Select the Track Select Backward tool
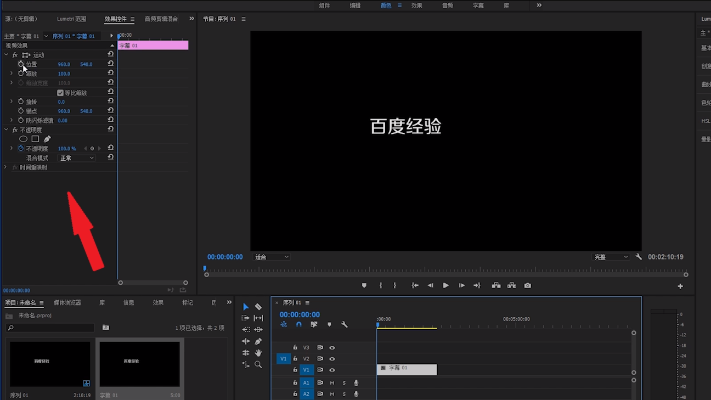Image resolution: width=711 pixels, height=400 pixels. [x=246, y=330]
